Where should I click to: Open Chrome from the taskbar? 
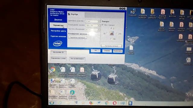pos(107,103)
